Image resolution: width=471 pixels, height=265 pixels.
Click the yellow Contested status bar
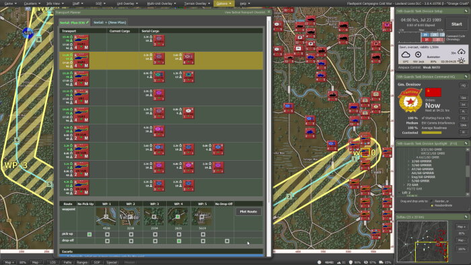pyautogui.click(x=432, y=132)
